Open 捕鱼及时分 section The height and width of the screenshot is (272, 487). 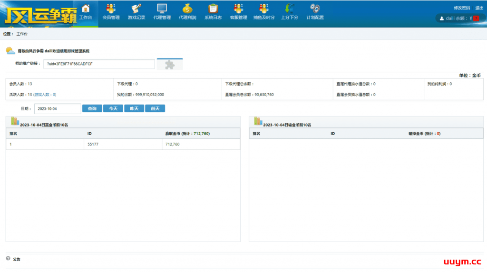(264, 11)
